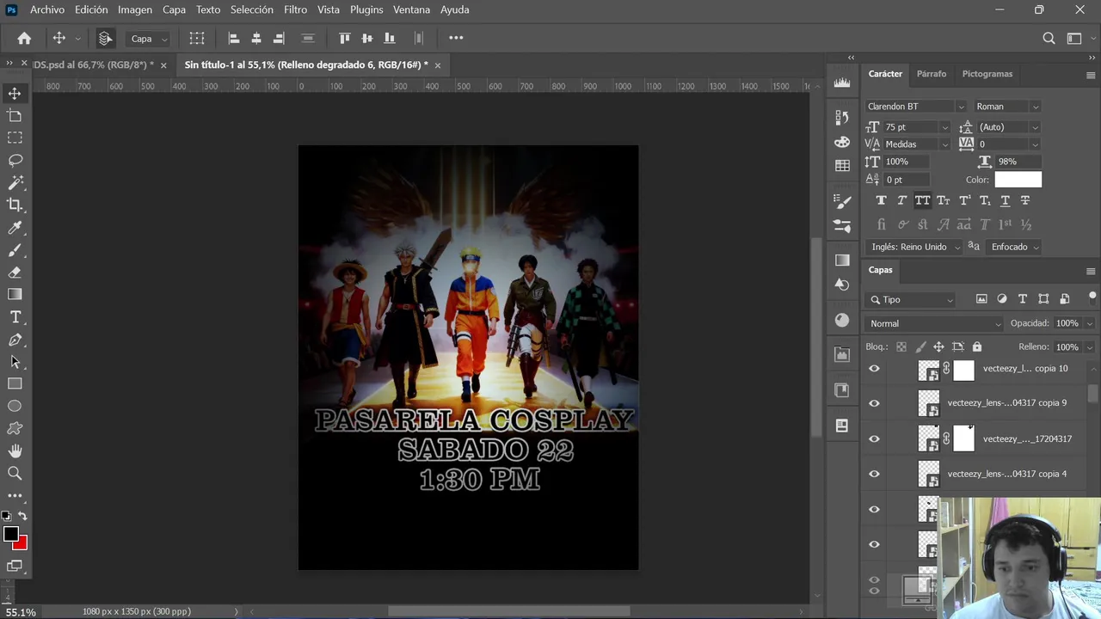Image resolution: width=1101 pixels, height=619 pixels.
Task: Click the lock all layer button
Action: coord(976,346)
